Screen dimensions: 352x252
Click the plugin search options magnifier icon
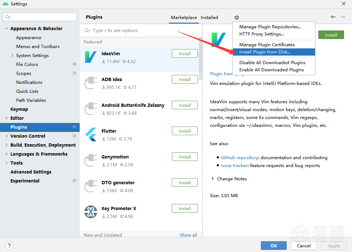pyautogui.click(x=87, y=30)
